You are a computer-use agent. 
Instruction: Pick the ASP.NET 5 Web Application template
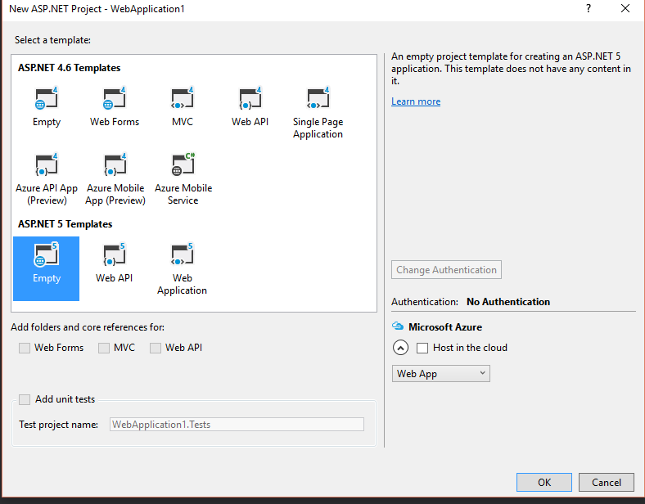[183, 268]
